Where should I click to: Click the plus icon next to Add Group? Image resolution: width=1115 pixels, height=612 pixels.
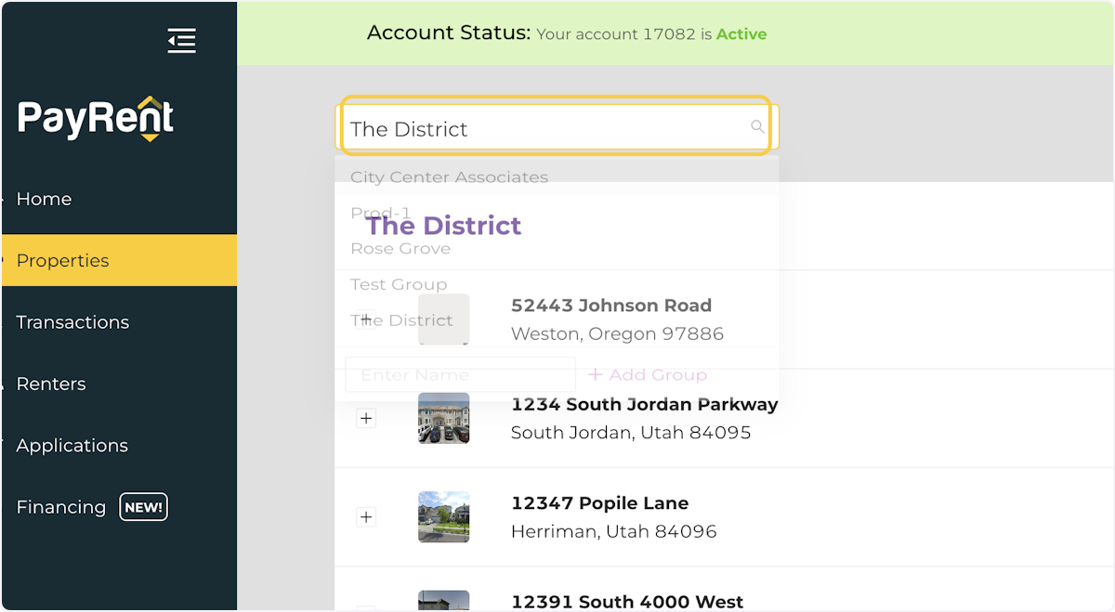[596, 374]
